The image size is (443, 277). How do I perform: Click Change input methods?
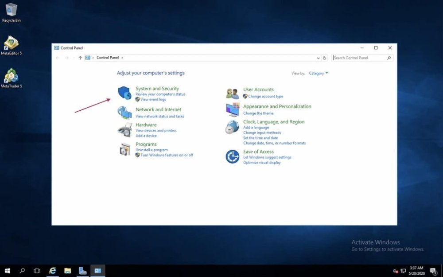(262, 133)
